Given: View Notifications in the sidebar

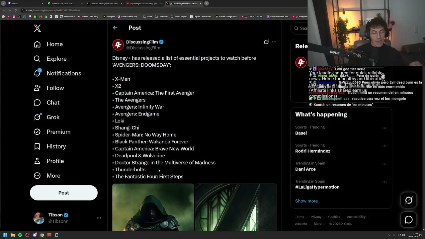Looking at the screenshot, I should coord(57,73).
